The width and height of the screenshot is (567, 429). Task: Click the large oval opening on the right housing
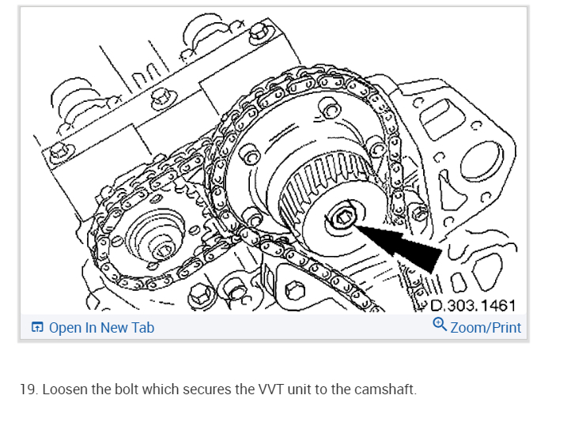point(482,161)
